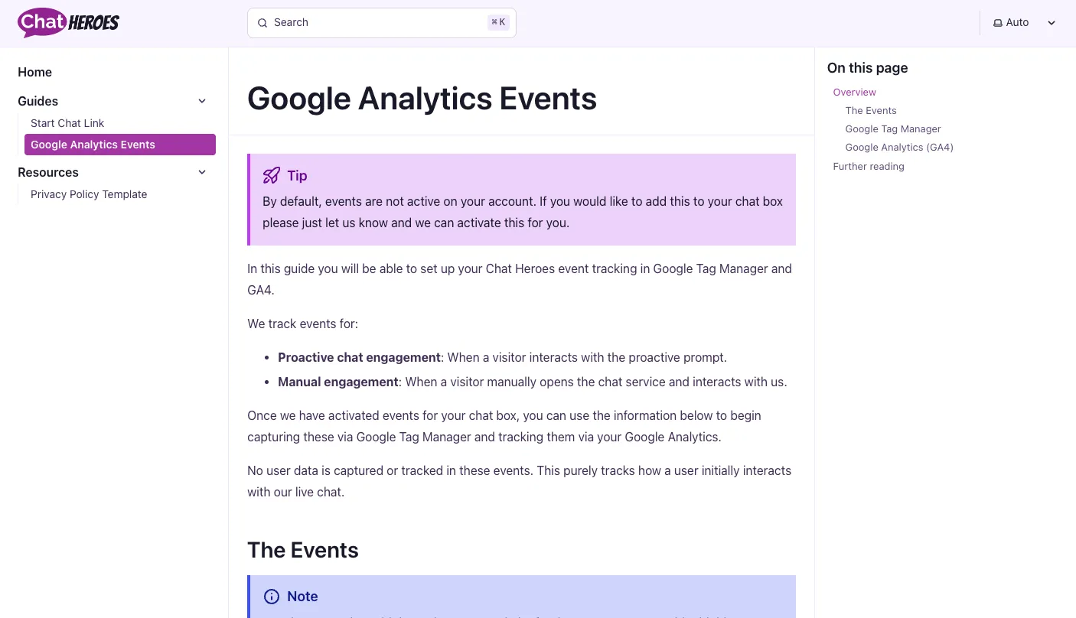Open the Start Chat Link guide

pos(67,123)
